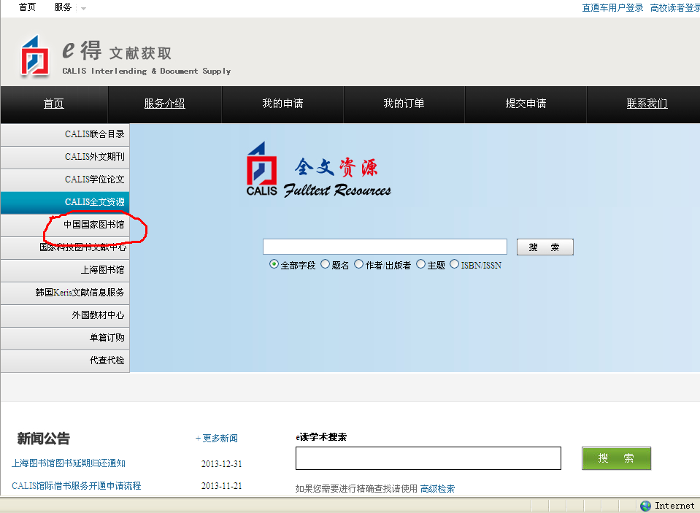Click the CALIS e得 logo icon in header
The image size is (700, 513).
pos(35,55)
